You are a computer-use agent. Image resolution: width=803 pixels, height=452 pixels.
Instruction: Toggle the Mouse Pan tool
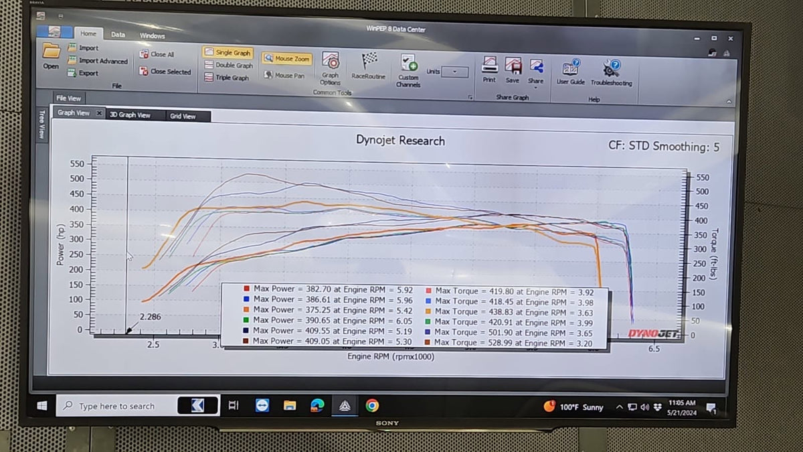285,76
